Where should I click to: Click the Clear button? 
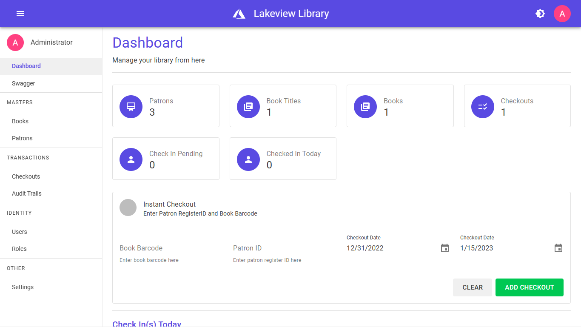point(473,287)
